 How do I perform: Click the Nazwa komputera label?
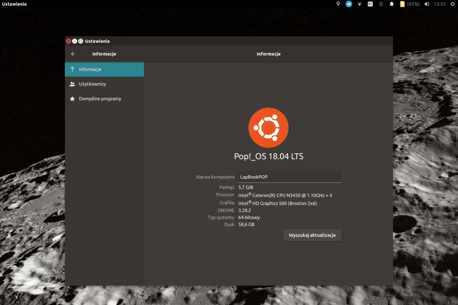click(x=215, y=177)
